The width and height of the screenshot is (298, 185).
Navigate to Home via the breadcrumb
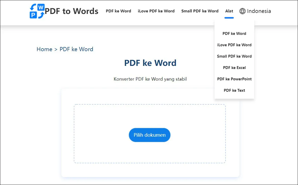click(44, 49)
